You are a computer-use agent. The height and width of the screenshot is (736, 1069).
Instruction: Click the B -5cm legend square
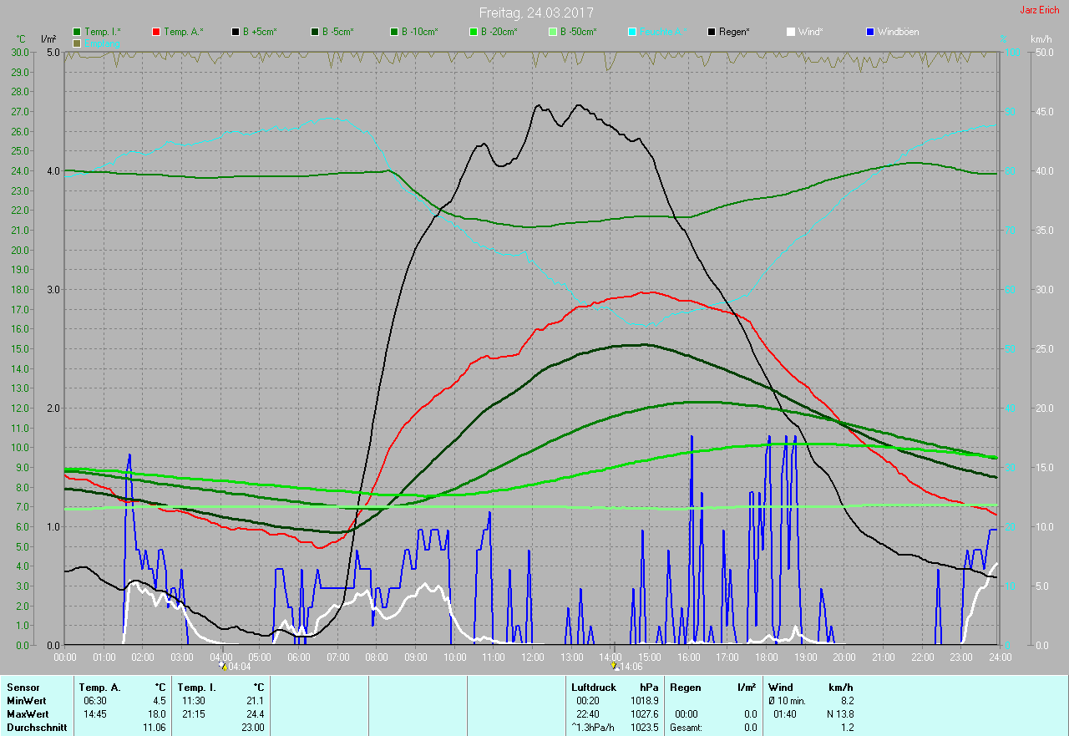click(x=315, y=32)
